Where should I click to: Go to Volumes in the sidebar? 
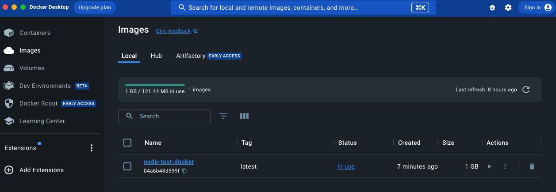click(32, 68)
